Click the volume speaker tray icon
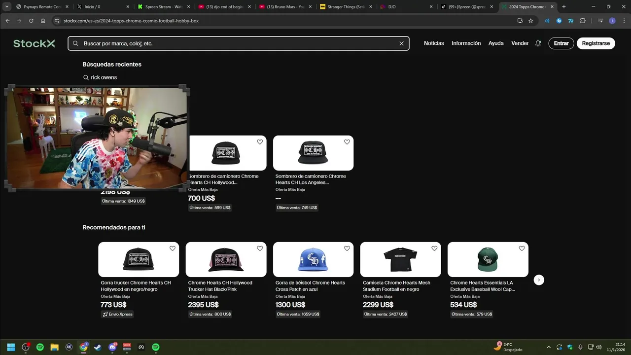This screenshot has height=355, width=631. pos(599,347)
